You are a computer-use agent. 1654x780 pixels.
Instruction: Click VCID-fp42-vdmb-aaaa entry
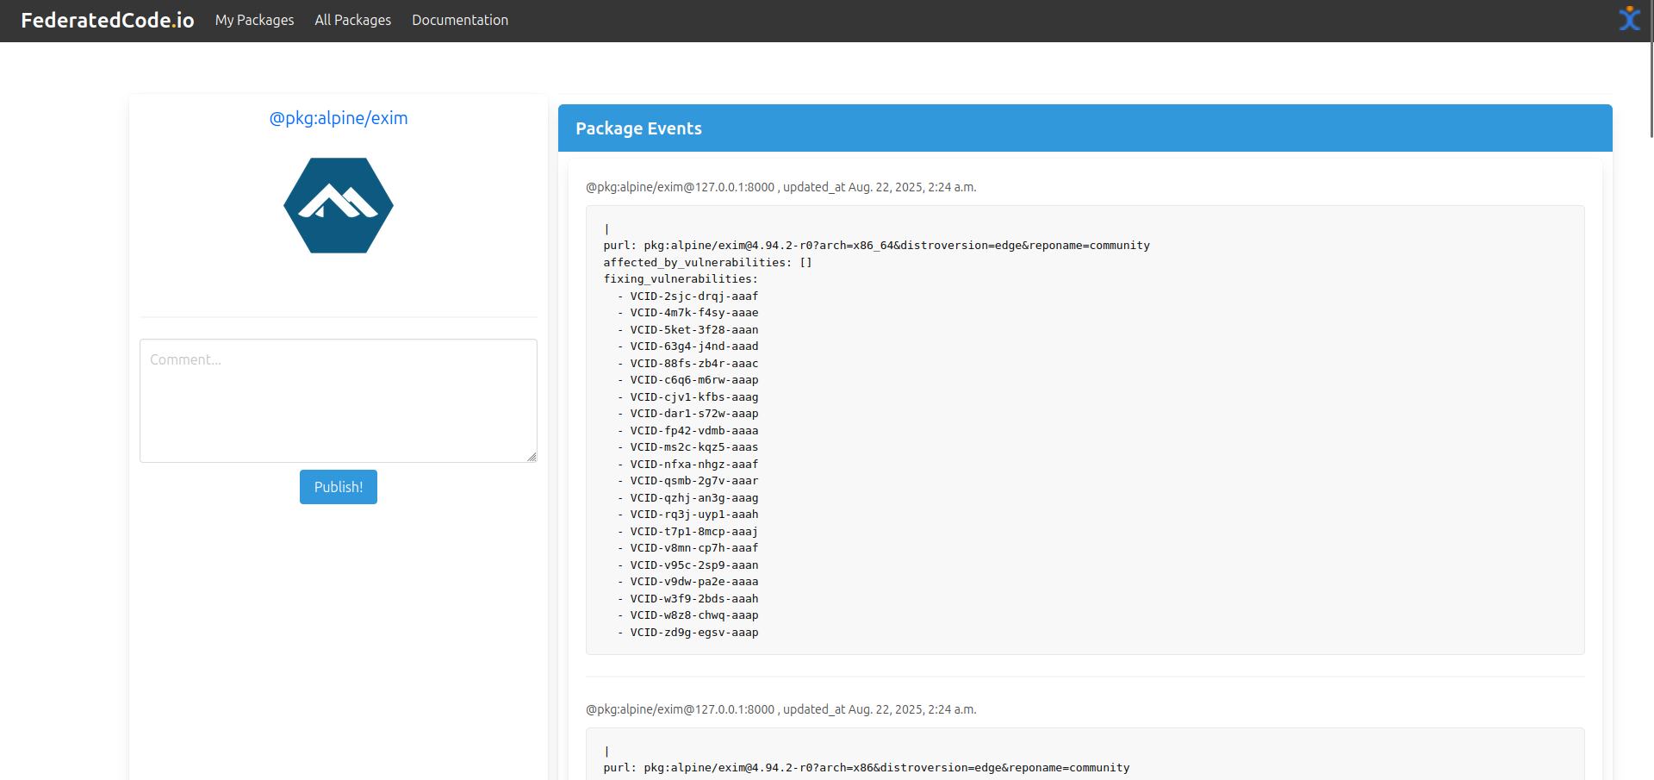point(694,431)
